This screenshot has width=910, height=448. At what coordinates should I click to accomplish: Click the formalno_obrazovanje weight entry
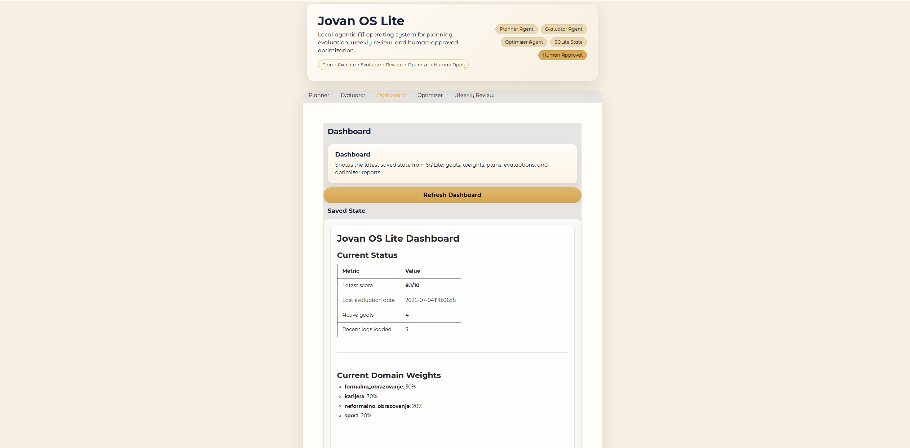click(380, 387)
